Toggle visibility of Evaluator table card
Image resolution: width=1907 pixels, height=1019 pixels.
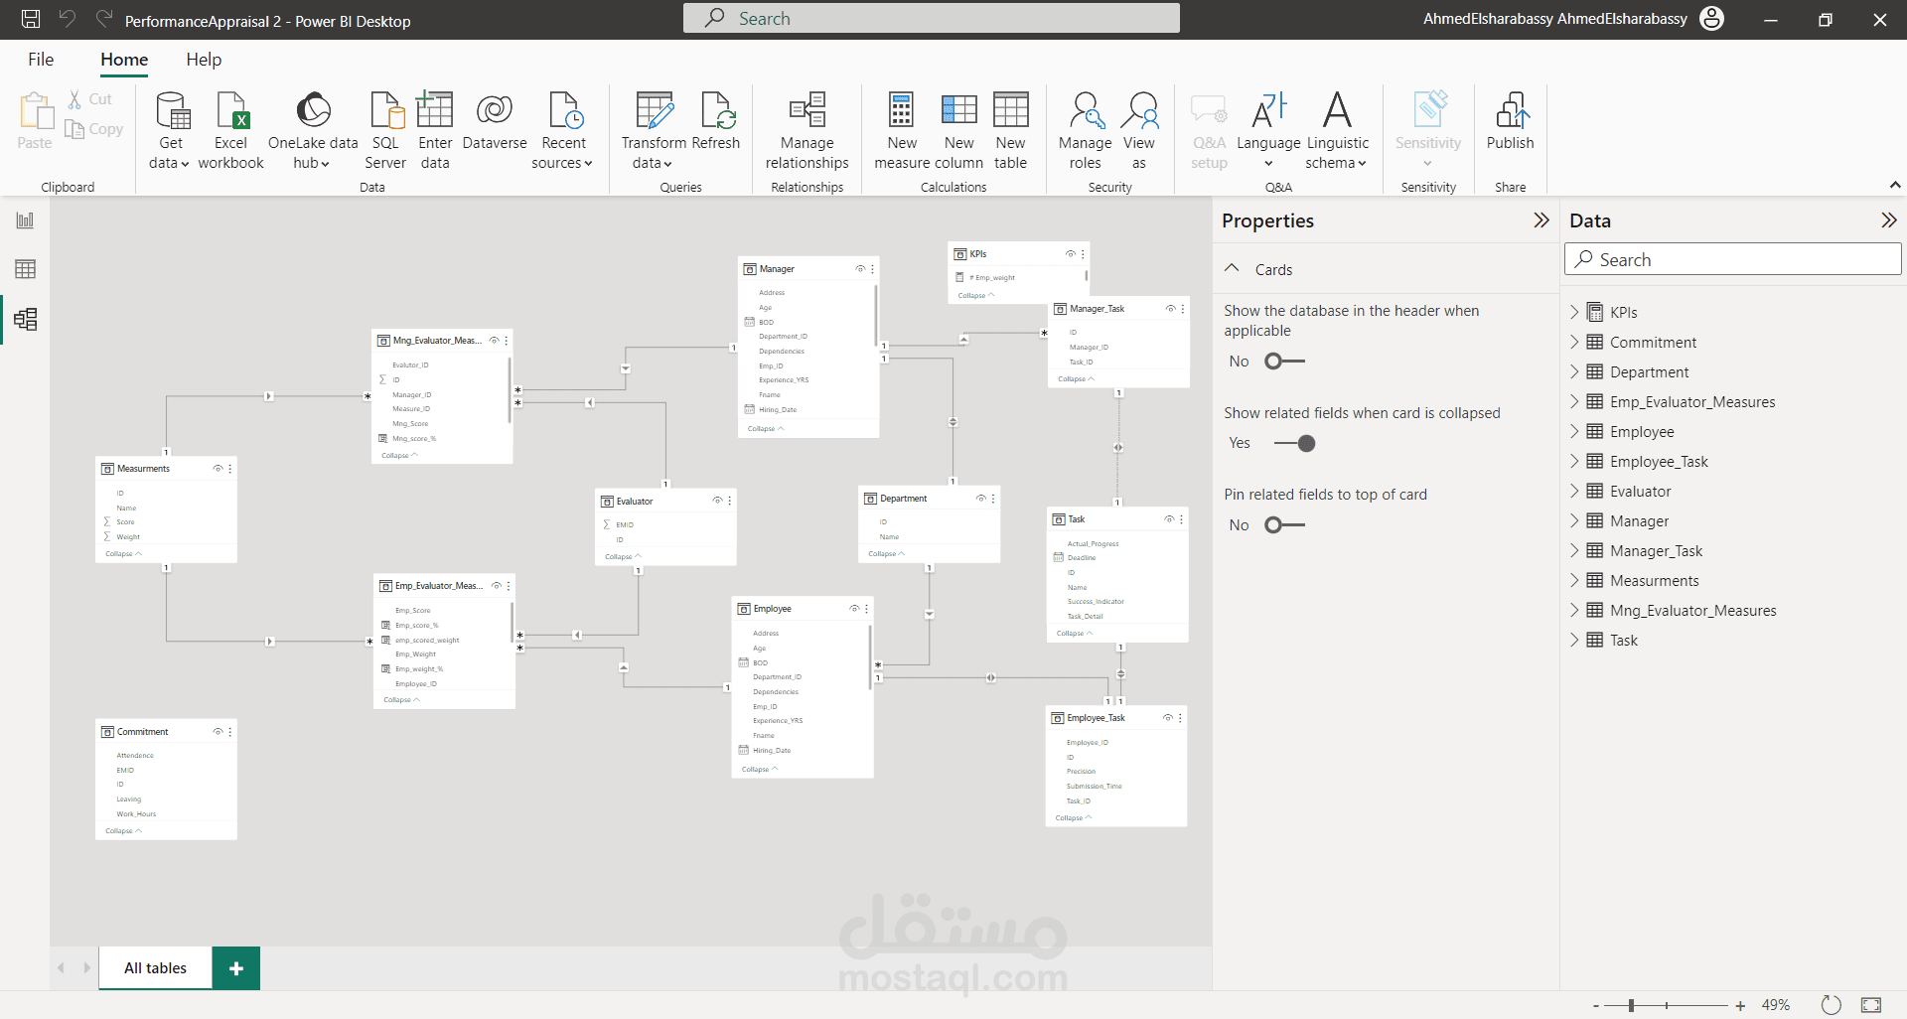[717, 501]
